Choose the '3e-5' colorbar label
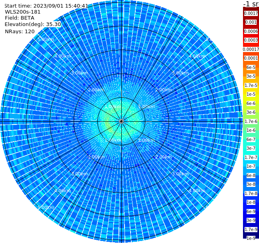Image resolution: width=259 pixels, height=243 pixels. pos(251,76)
